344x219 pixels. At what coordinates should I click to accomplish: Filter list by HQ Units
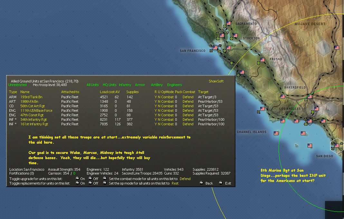pyautogui.click(x=110, y=85)
